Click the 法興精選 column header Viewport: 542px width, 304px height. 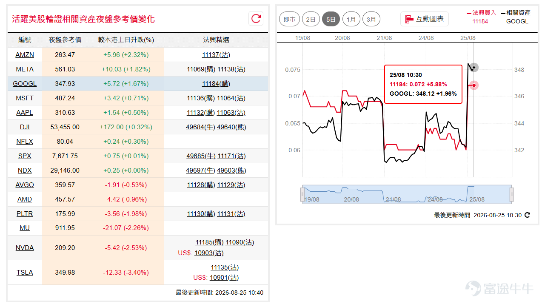click(216, 40)
